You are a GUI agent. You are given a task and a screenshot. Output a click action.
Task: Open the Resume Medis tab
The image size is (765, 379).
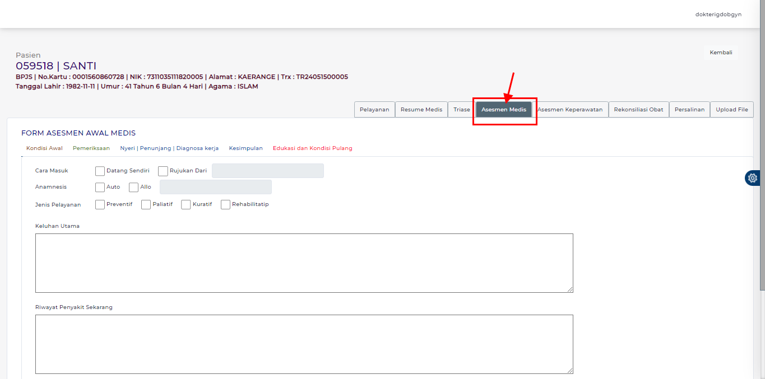421,110
